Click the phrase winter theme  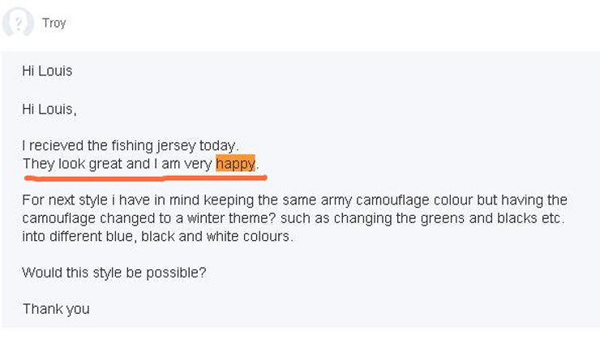tap(231, 218)
